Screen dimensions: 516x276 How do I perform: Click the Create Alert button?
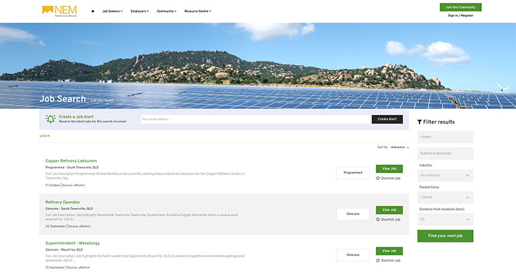pyautogui.click(x=387, y=119)
